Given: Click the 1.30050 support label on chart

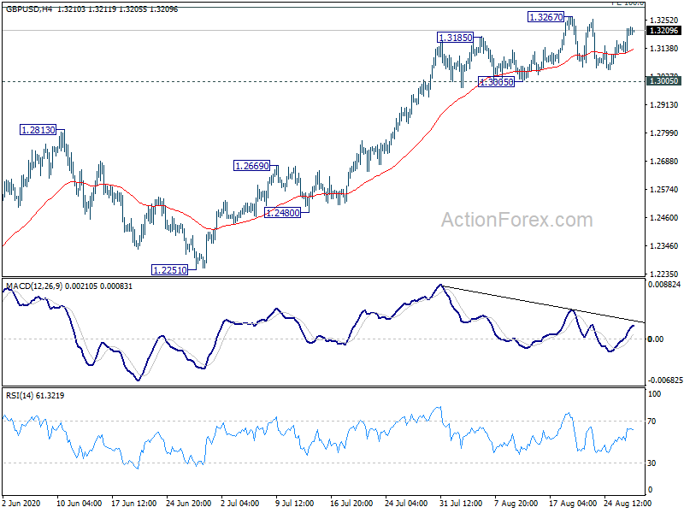Looking at the screenshot, I should pyautogui.click(x=496, y=82).
